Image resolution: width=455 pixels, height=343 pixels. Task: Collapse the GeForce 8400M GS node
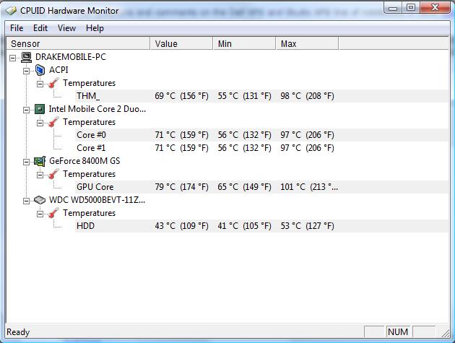tap(27, 162)
